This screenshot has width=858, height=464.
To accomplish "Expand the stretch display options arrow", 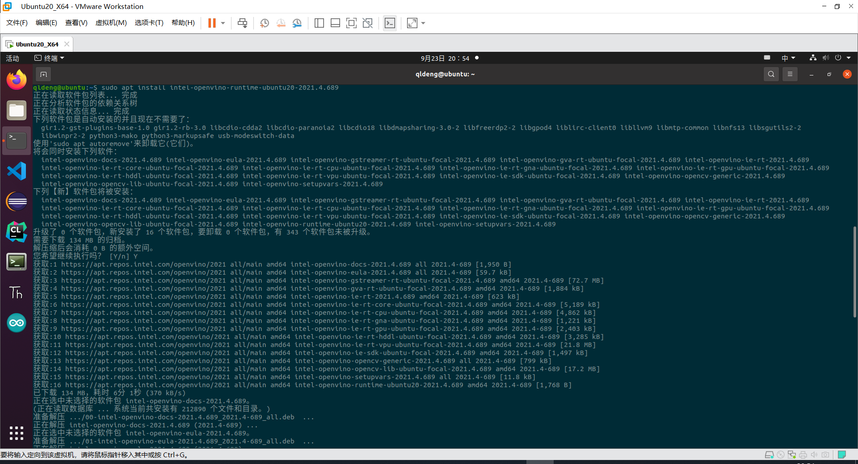I will tap(423, 23).
